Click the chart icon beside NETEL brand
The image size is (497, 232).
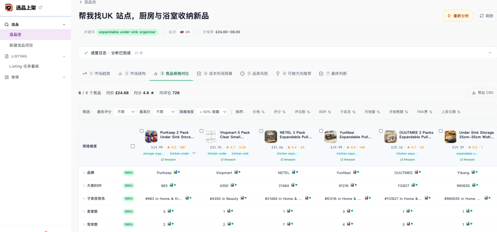click(294, 172)
